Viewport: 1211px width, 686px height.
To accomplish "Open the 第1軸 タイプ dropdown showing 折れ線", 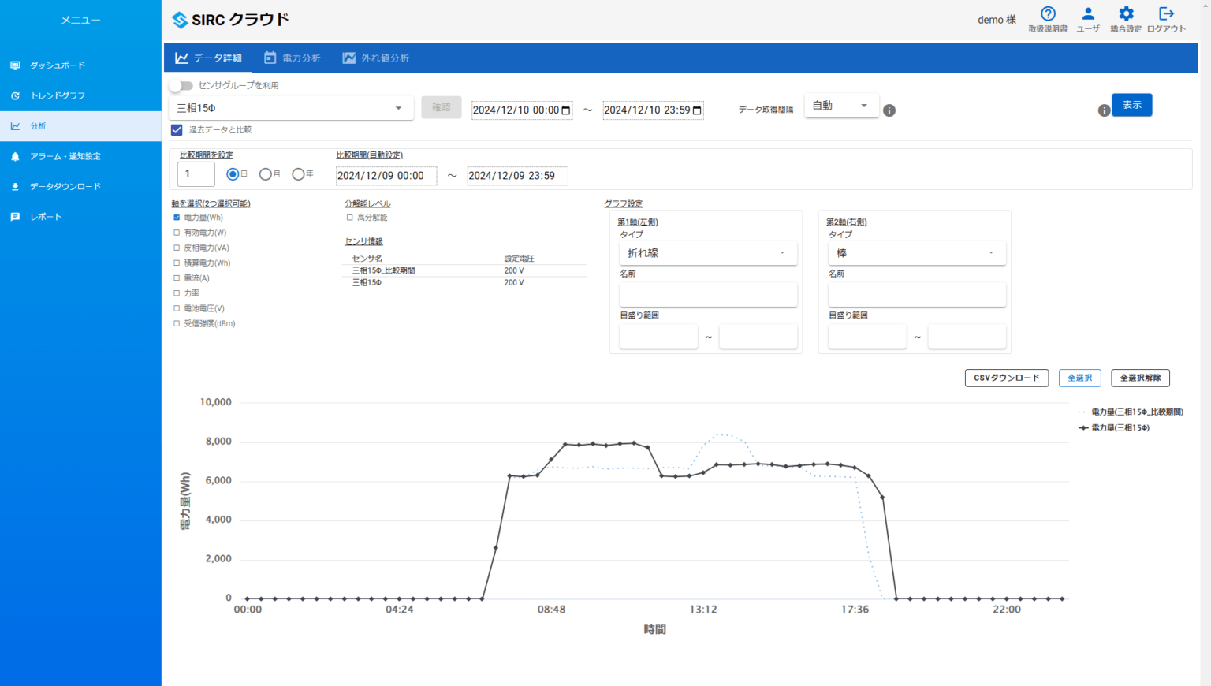I will (x=707, y=252).
